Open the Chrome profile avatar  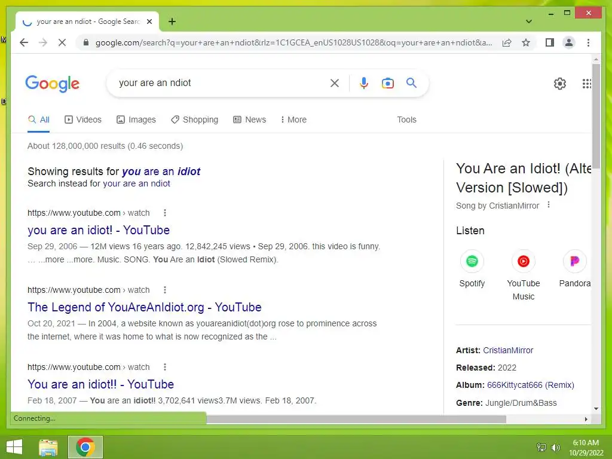coord(569,42)
